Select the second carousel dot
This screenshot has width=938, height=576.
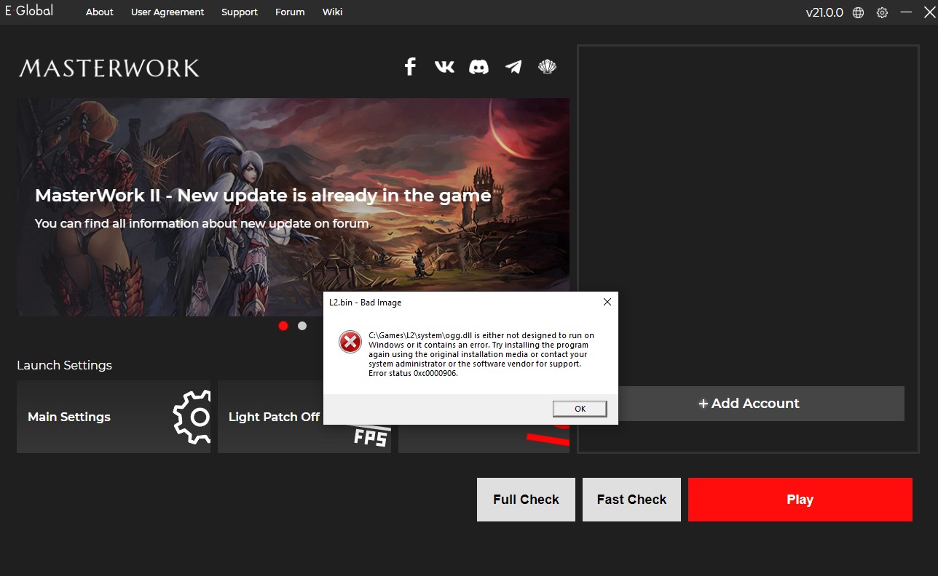pos(302,326)
